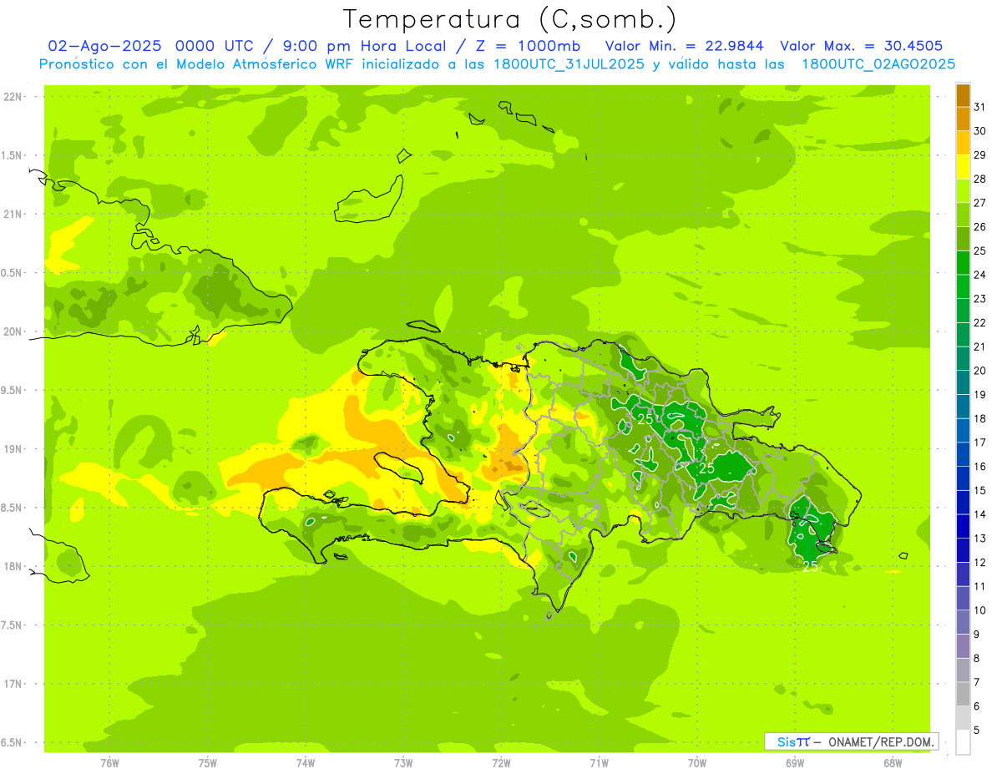Click the yellow legend swatch between 28 and 29
1002x774 pixels.
(x=963, y=167)
